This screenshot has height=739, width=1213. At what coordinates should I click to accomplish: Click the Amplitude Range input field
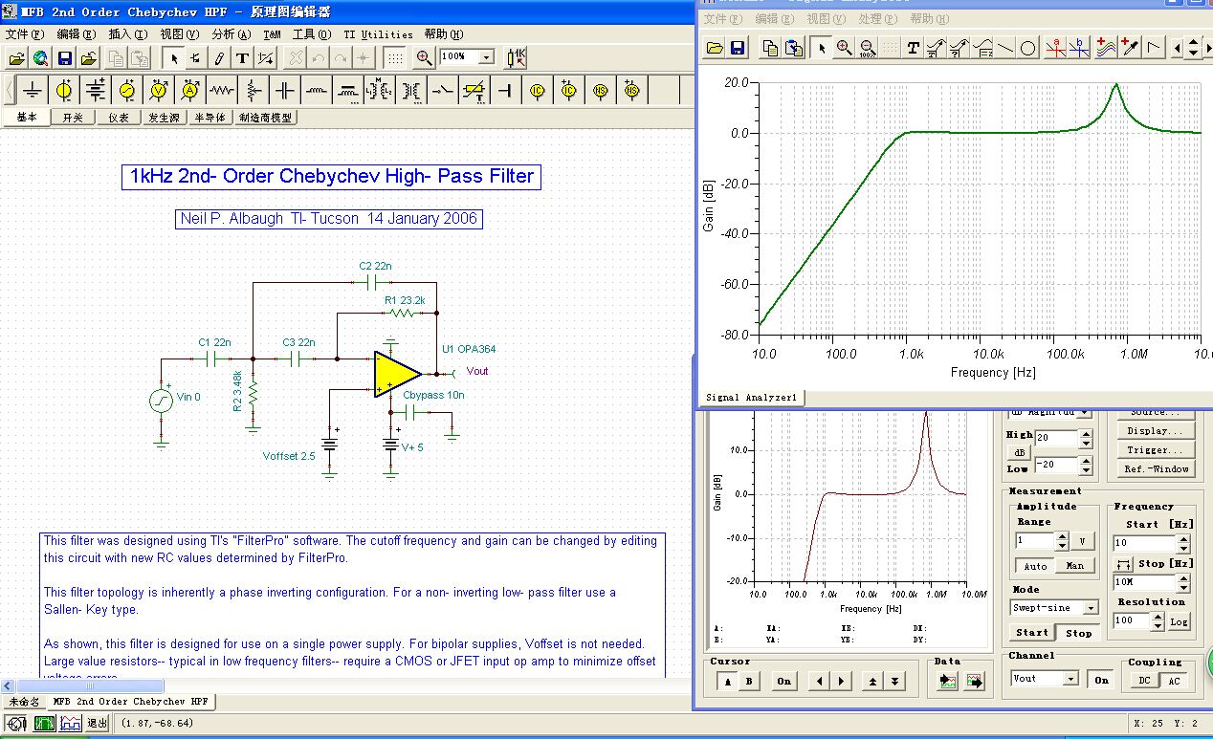coord(1033,541)
